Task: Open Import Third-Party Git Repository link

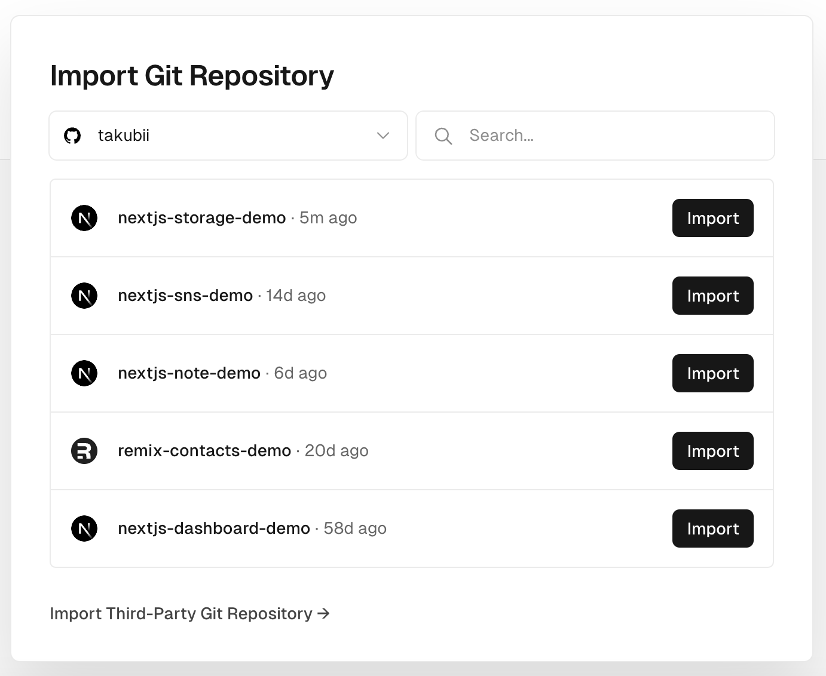Action: 189,614
